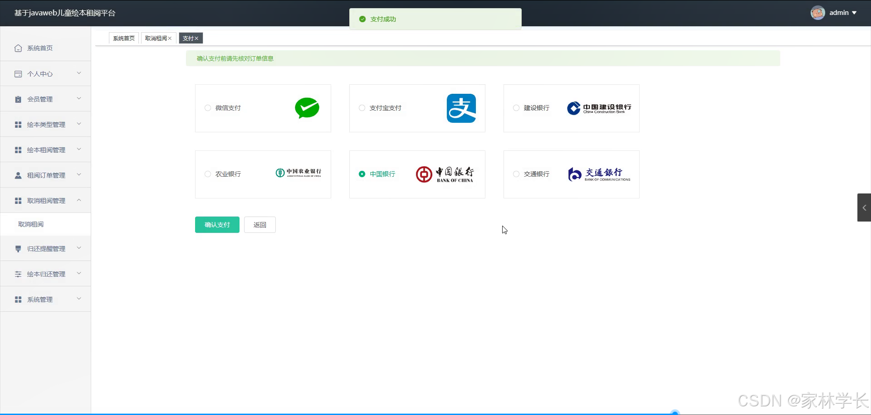Expand the 会员管理 chevron
The height and width of the screenshot is (415, 871).
click(x=79, y=98)
